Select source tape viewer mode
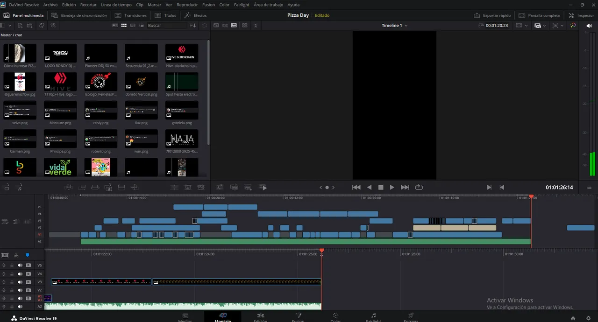The image size is (598, 322). [x=225, y=25]
